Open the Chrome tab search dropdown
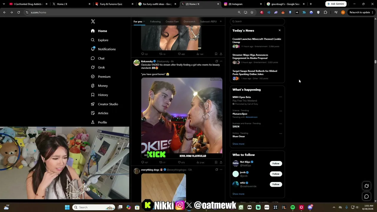This screenshot has width=377, height=212. coord(4,4)
